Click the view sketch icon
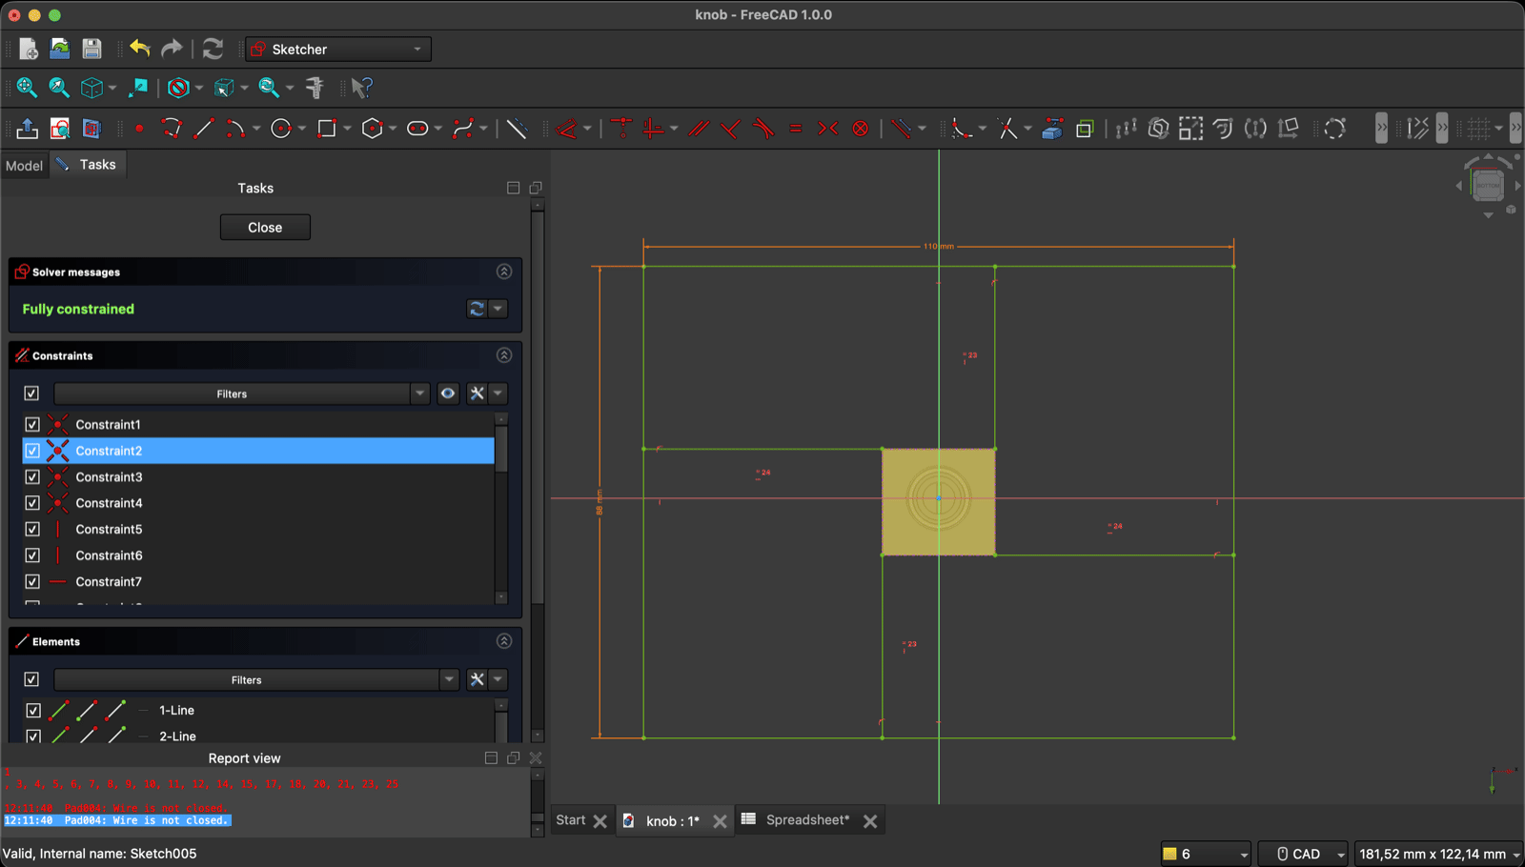Screen dimensions: 1525x867 (59, 129)
